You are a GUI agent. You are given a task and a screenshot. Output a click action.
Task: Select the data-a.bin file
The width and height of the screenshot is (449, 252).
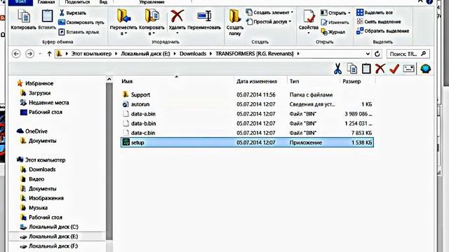(247, 113)
